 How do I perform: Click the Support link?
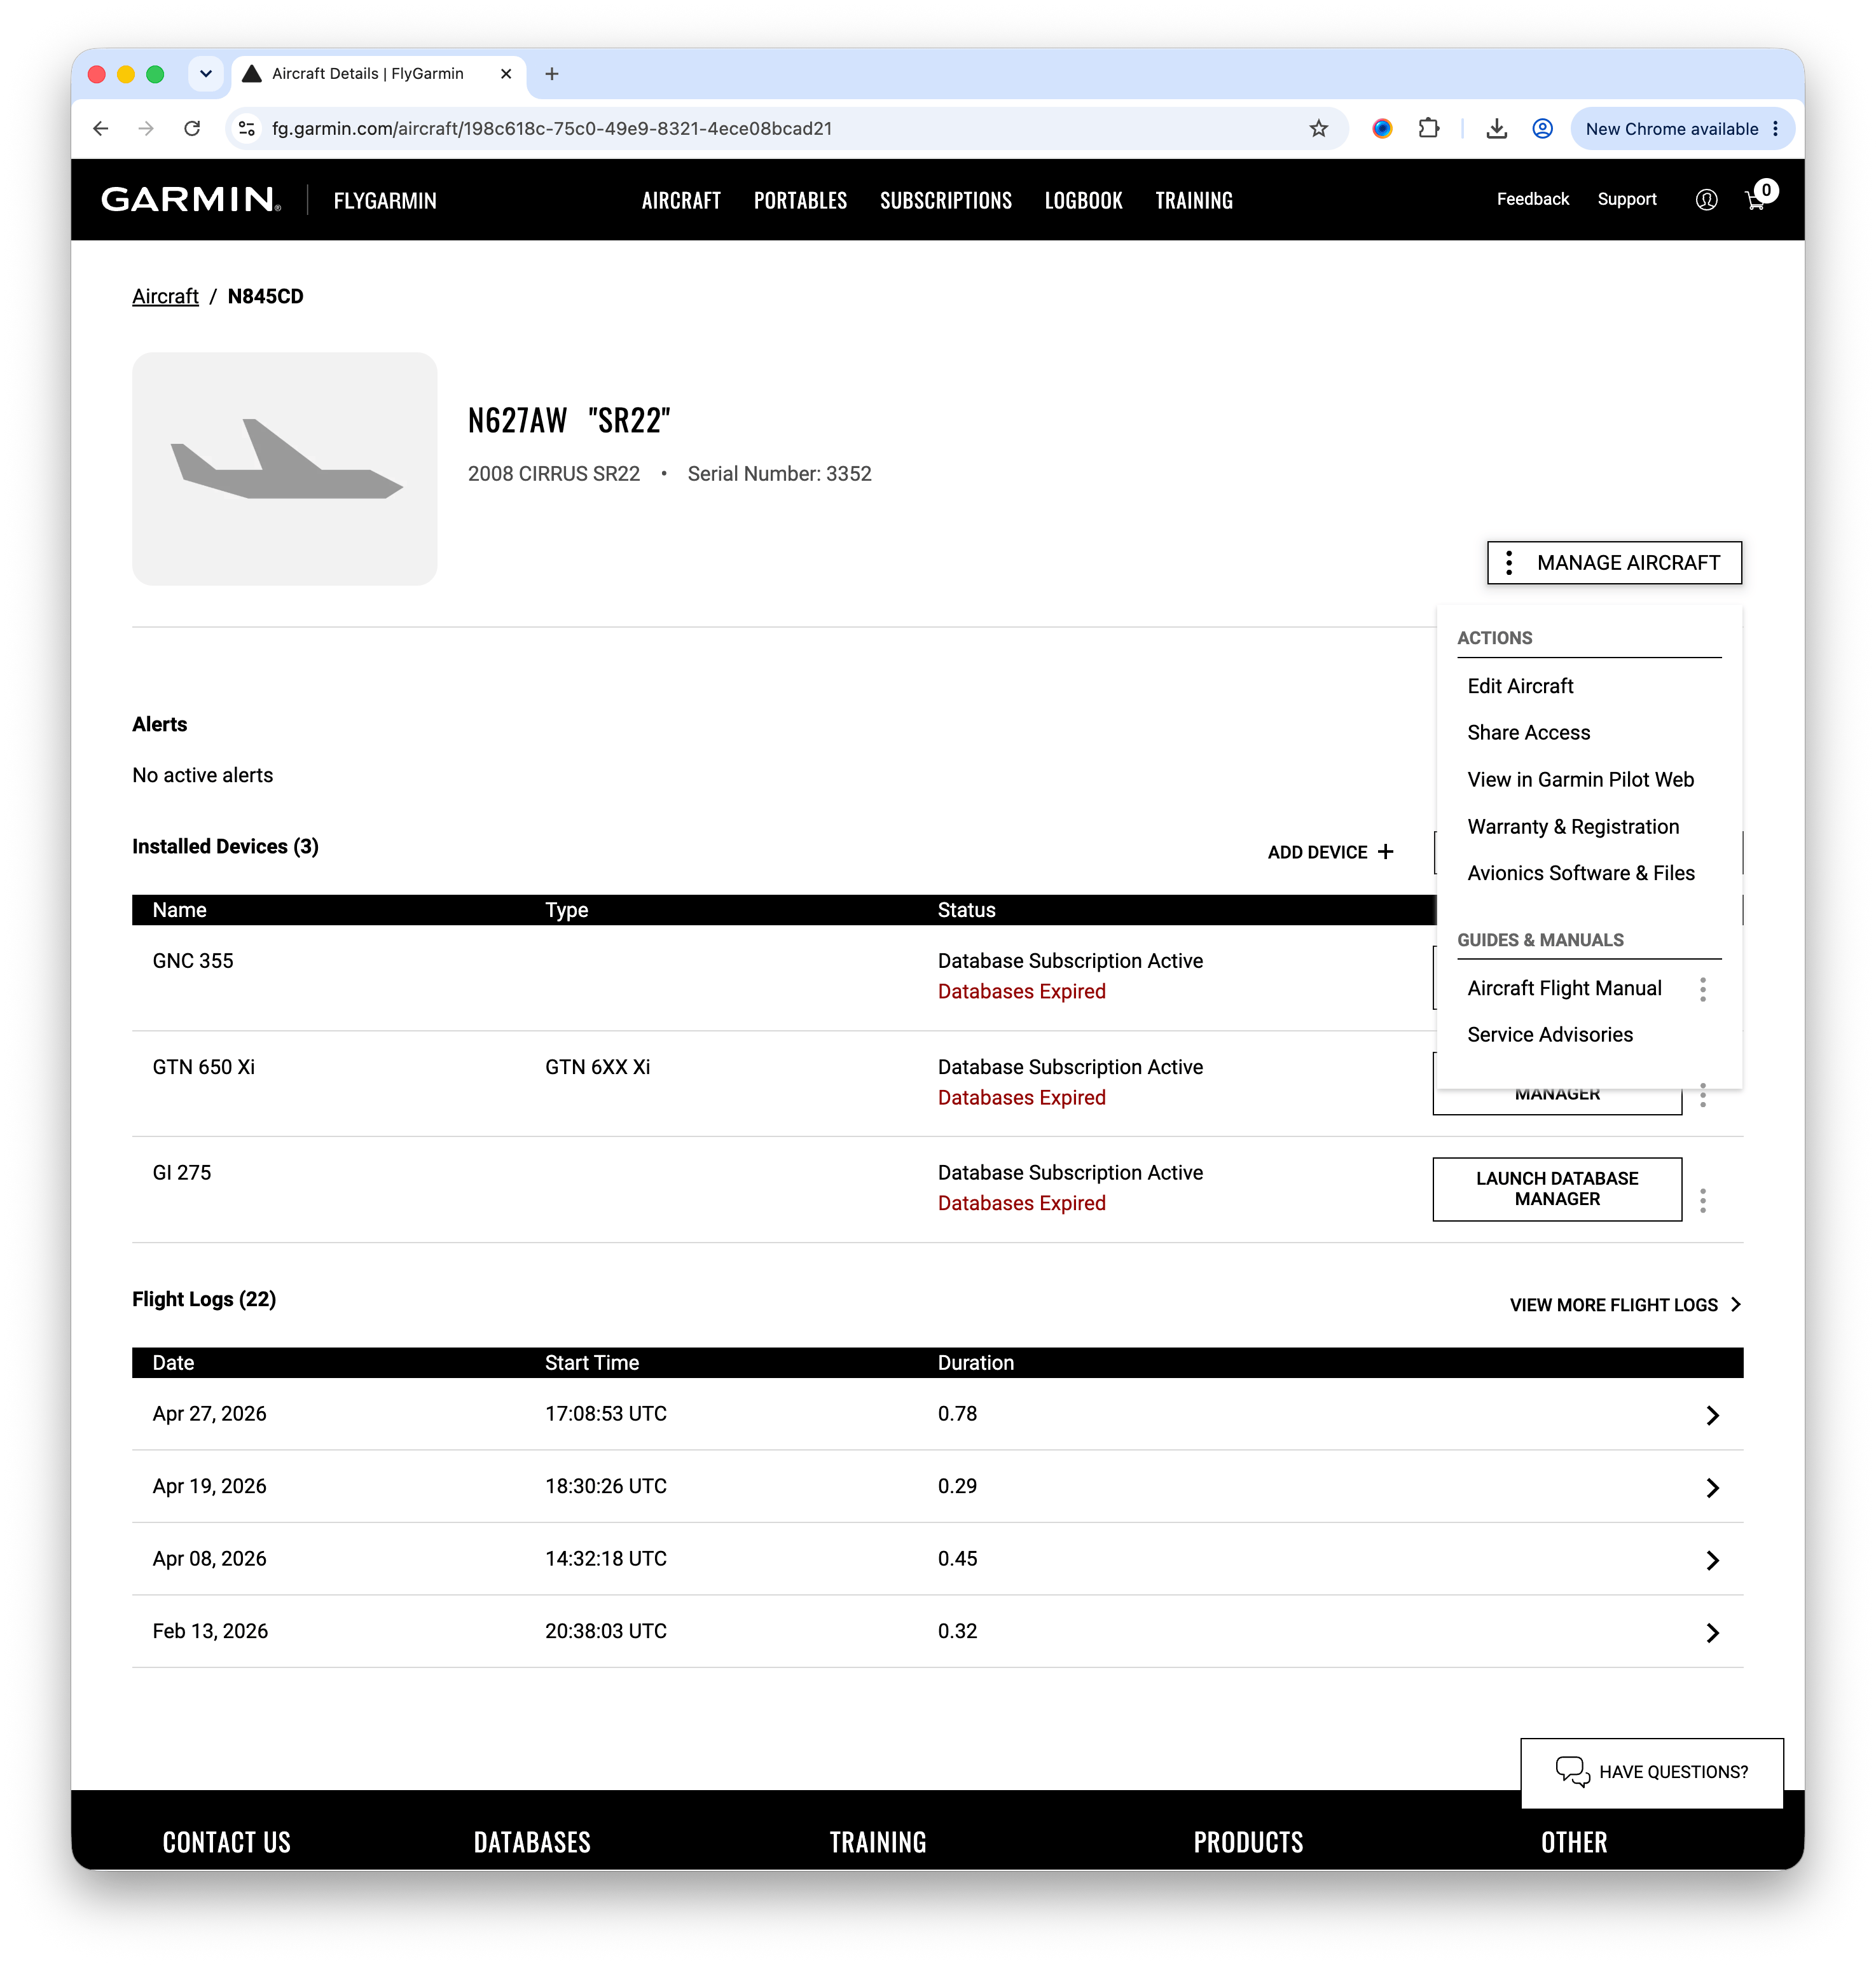coord(1626,199)
